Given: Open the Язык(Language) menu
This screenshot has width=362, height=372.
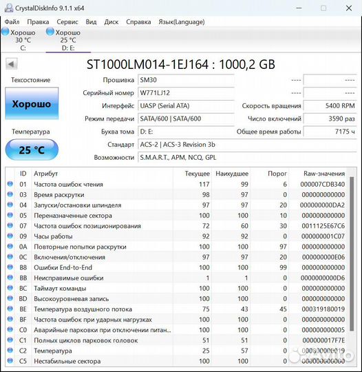Looking at the screenshot, I should (x=182, y=22).
